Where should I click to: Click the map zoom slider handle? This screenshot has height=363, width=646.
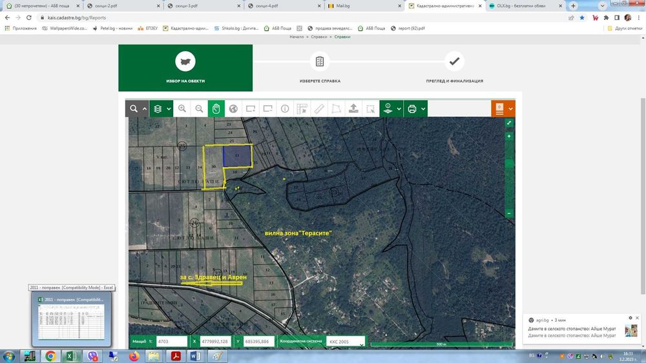tap(509, 164)
